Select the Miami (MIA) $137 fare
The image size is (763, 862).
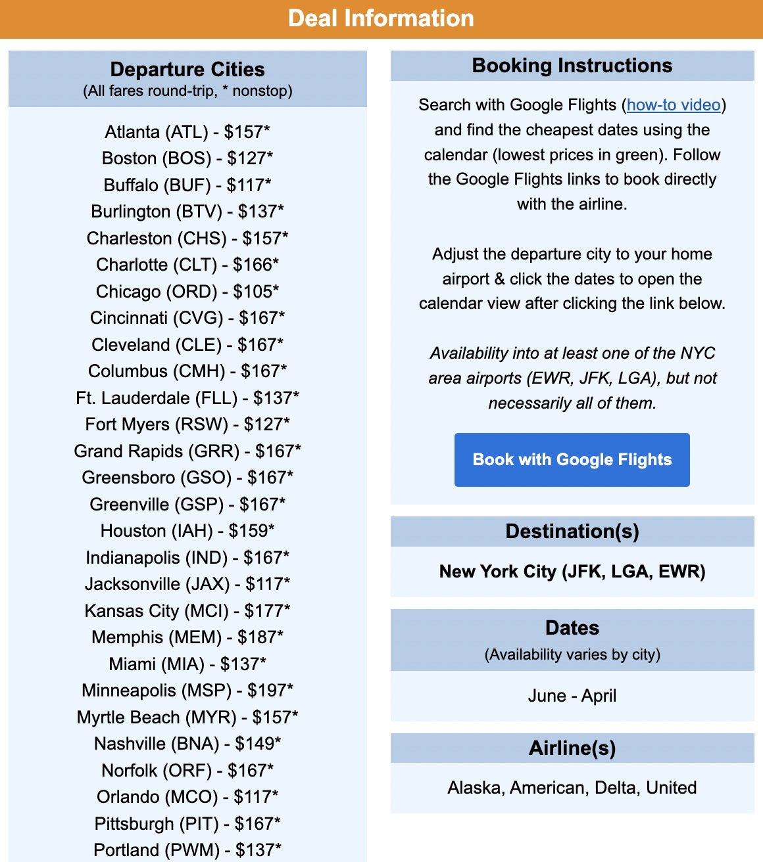click(187, 664)
